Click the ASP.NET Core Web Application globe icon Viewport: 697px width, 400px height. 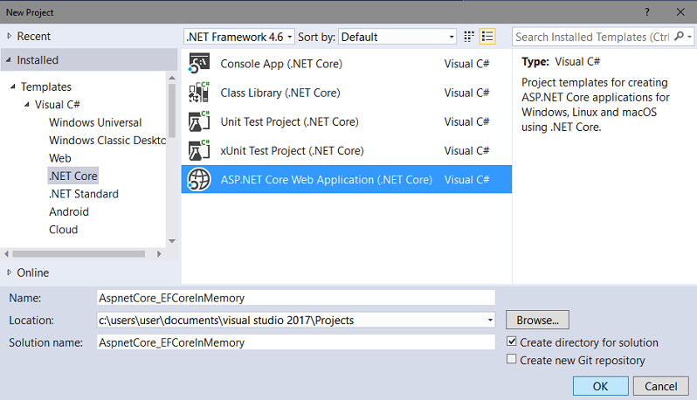(198, 180)
